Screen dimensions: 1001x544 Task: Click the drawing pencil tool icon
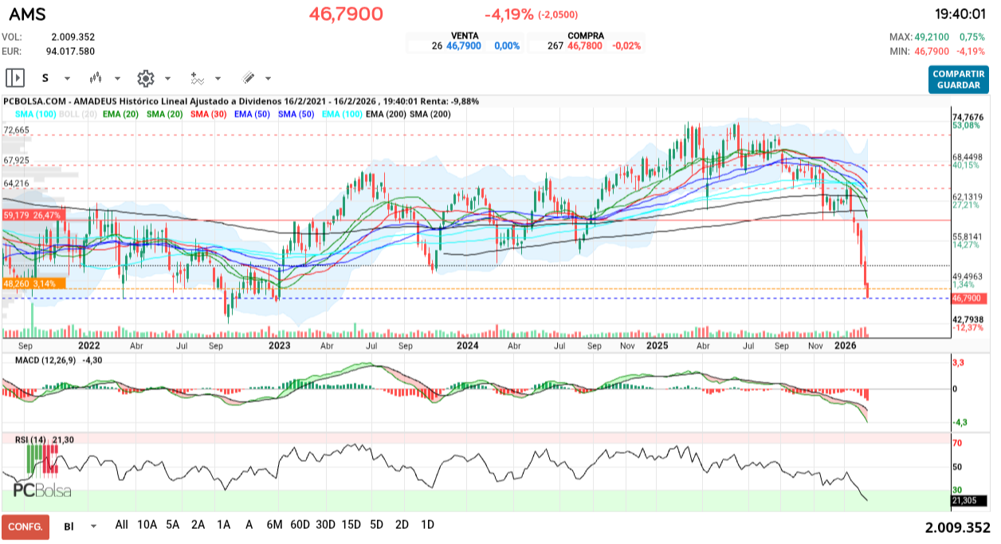coord(247,78)
